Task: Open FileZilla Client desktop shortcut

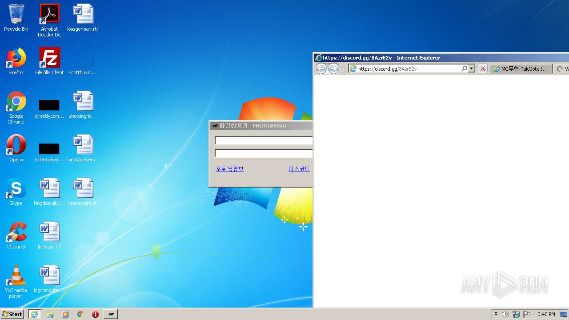Action: click(49, 61)
